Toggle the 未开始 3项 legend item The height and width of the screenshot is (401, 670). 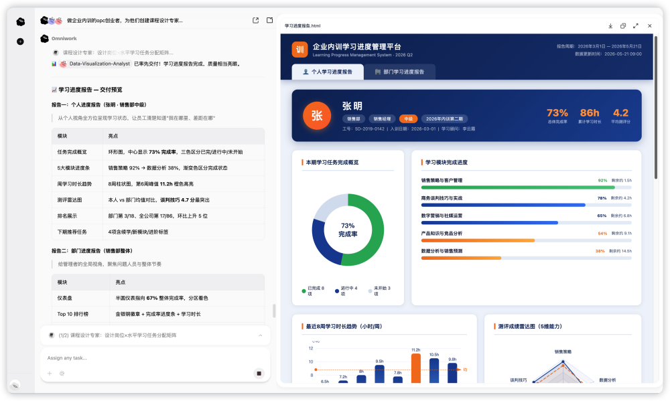click(x=379, y=291)
